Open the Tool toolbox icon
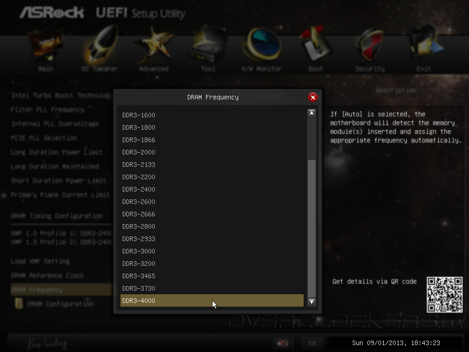 coord(208,45)
